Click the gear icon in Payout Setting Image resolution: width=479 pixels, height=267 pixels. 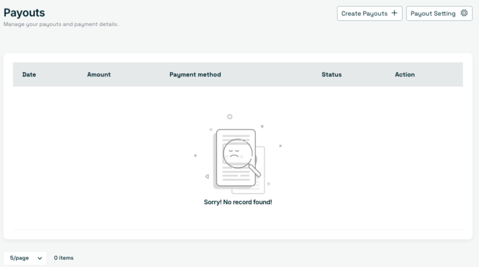tap(464, 13)
